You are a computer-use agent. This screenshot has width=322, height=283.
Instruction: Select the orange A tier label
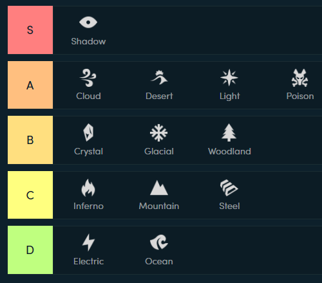point(30,85)
